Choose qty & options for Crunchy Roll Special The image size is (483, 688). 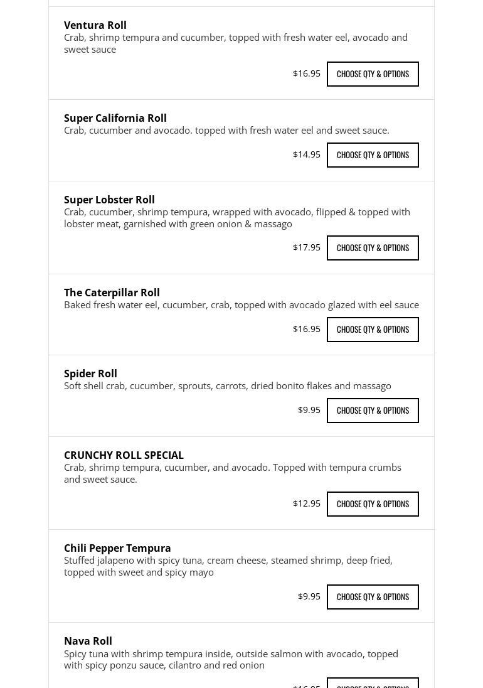click(x=373, y=504)
